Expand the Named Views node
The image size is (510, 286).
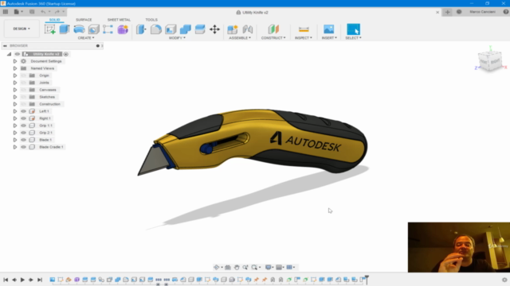[x=15, y=68]
